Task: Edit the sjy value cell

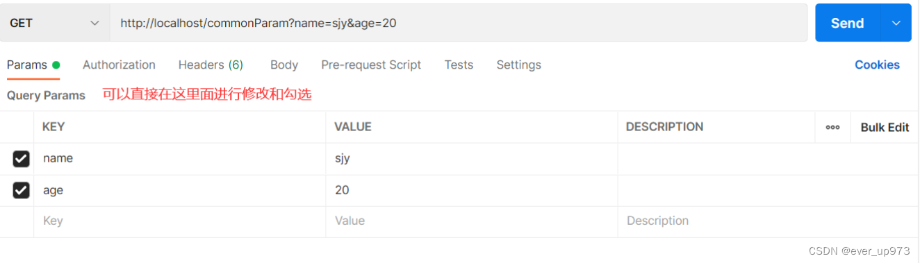Action: click(x=472, y=159)
